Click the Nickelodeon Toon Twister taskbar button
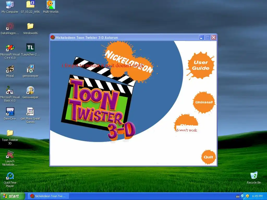This screenshot has height=200, width=267. pyautogui.click(x=48, y=196)
